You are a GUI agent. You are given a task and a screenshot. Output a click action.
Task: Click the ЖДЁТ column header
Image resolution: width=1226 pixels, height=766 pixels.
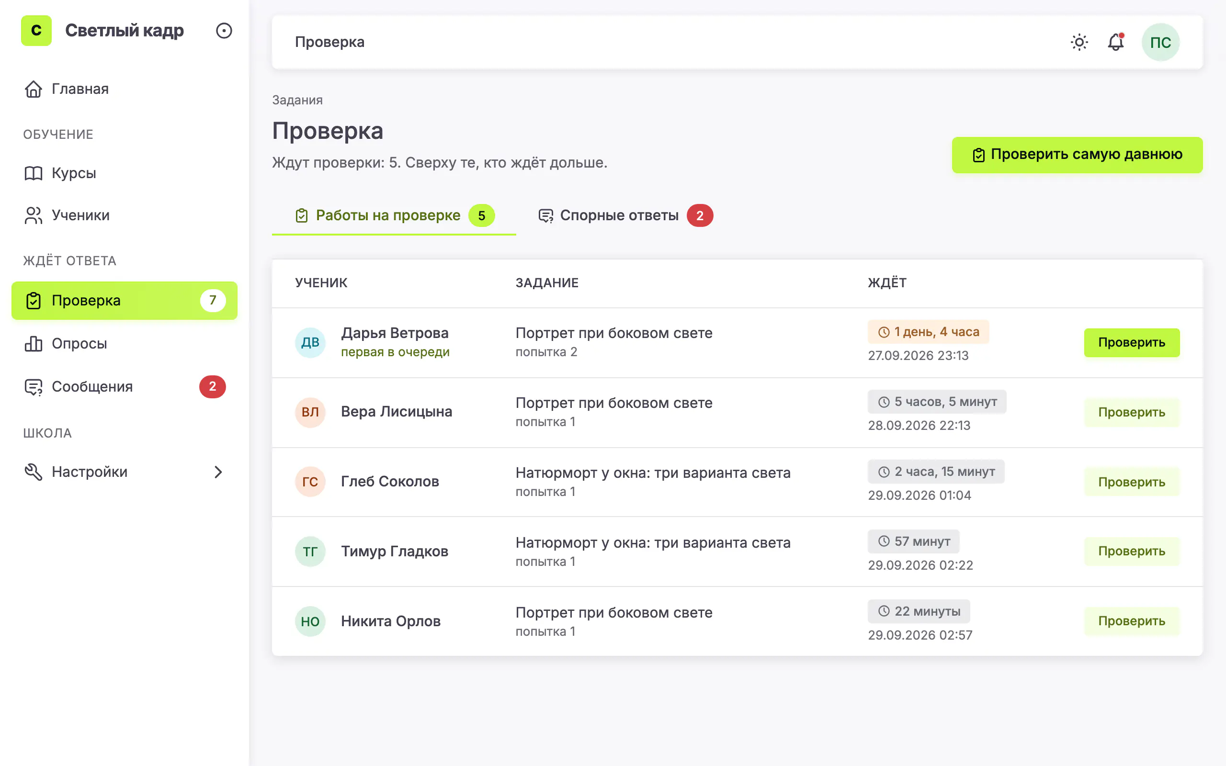click(x=887, y=283)
